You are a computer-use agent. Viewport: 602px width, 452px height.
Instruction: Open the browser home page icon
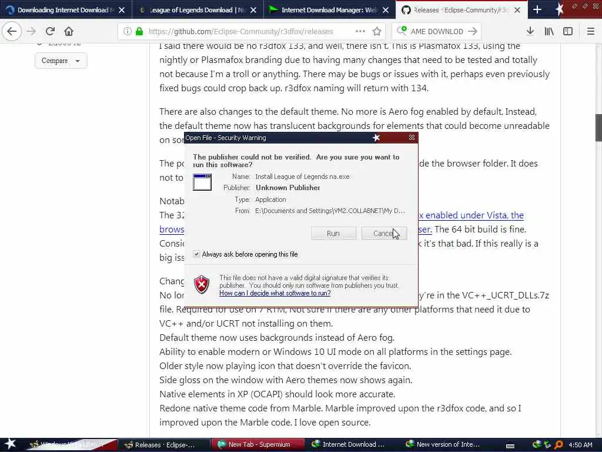[68, 31]
